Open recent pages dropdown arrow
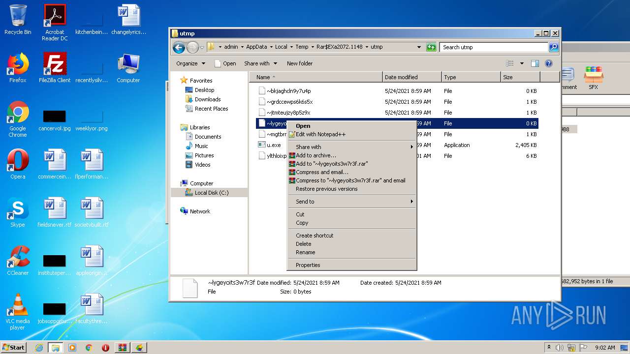The width and height of the screenshot is (630, 354). coord(202,47)
